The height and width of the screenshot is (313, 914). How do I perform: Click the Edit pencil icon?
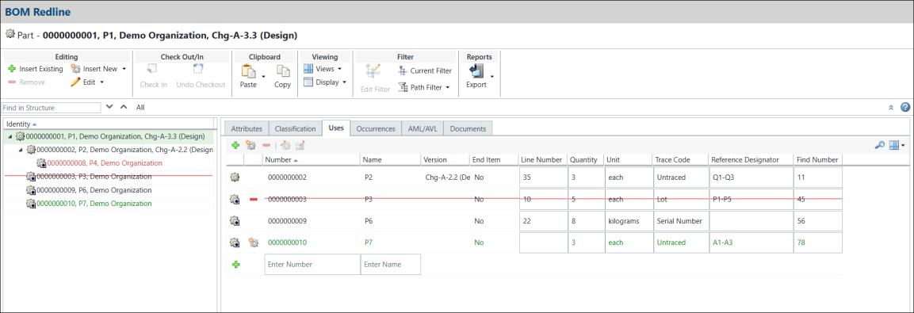(75, 82)
